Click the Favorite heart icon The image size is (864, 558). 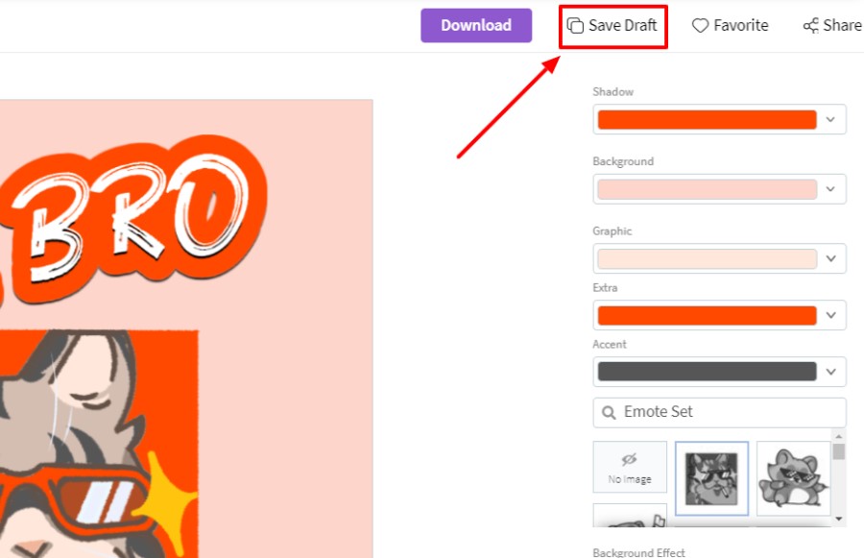tap(700, 25)
